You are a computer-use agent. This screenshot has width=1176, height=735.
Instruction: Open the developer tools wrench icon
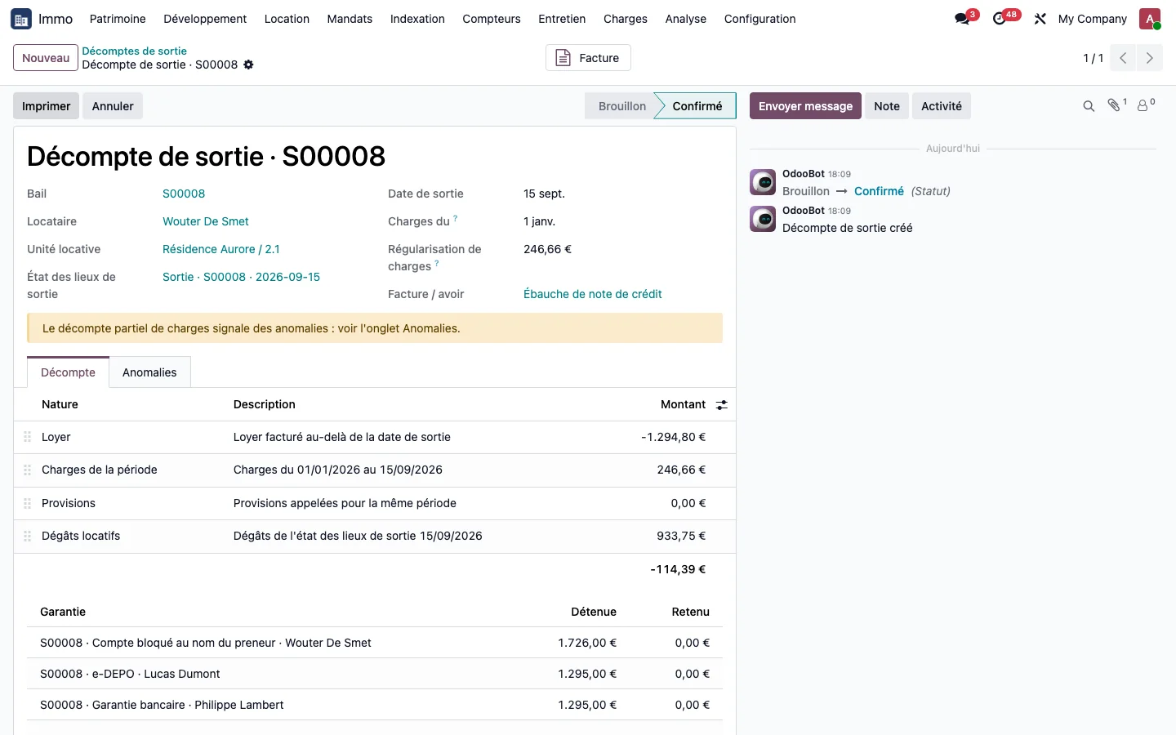[1040, 19]
